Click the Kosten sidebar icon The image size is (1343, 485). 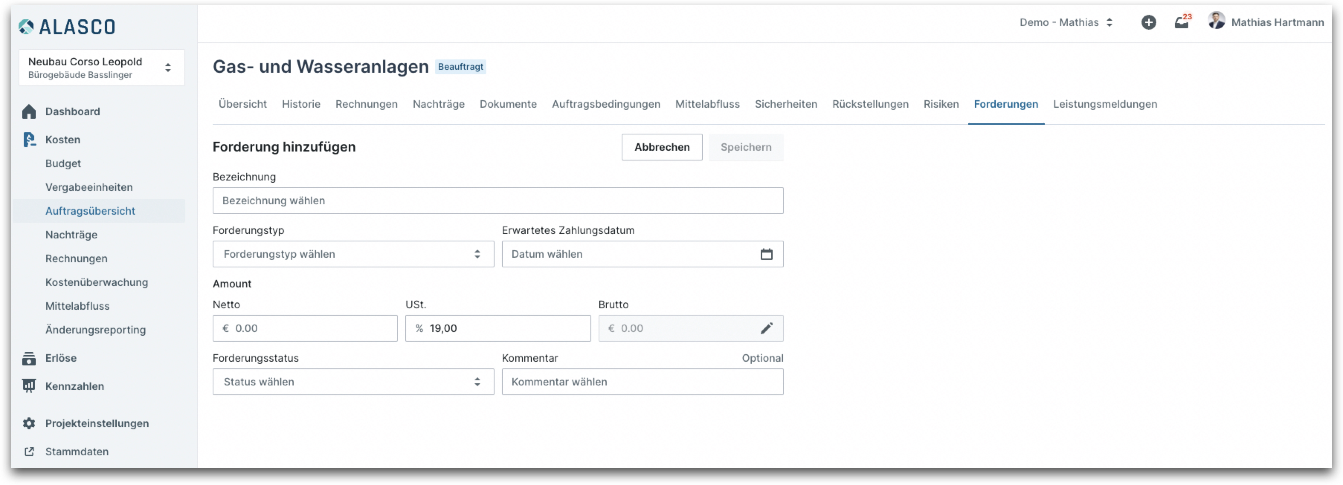tap(29, 140)
